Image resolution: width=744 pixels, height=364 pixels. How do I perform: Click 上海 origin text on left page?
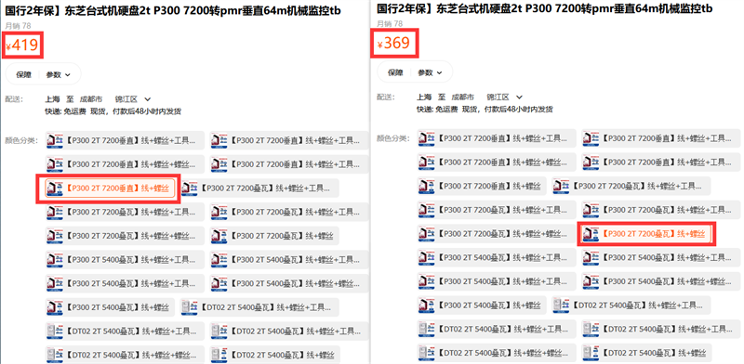(52, 99)
